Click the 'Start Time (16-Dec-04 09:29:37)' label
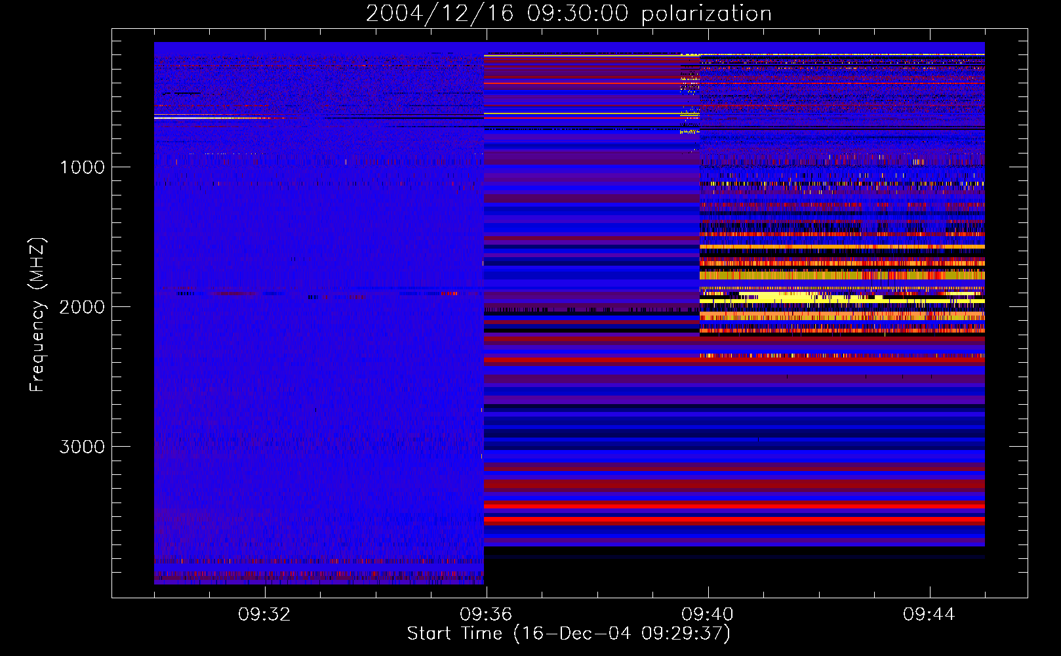Viewport: 1061px width, 656px height. point(569,634)
